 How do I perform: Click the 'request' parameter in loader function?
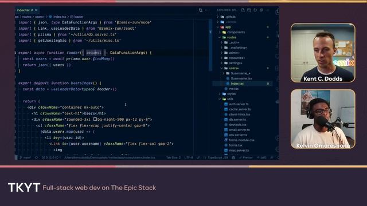[93, 53]
